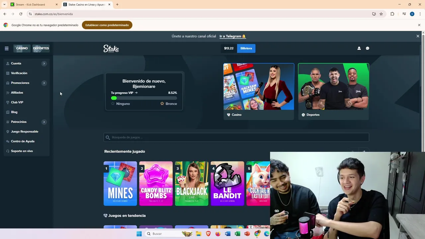The width and height of the screenshot is (425, 239).
Task: Expand the Promociones sidebar submenu arrow
Action: [x=44, y=83]
